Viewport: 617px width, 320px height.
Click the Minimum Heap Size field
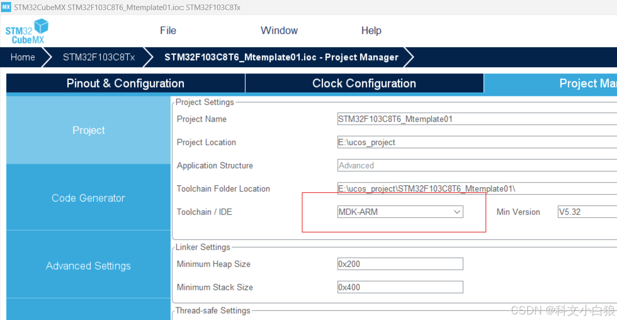[400, 264]
